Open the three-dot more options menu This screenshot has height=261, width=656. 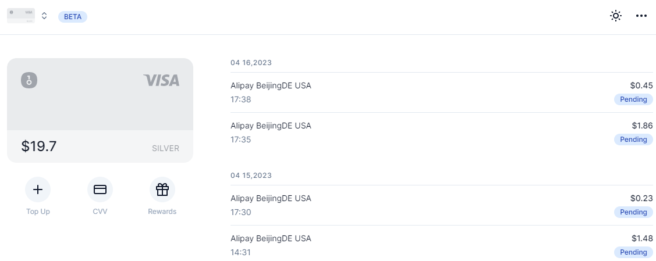(x=641, y=16)
